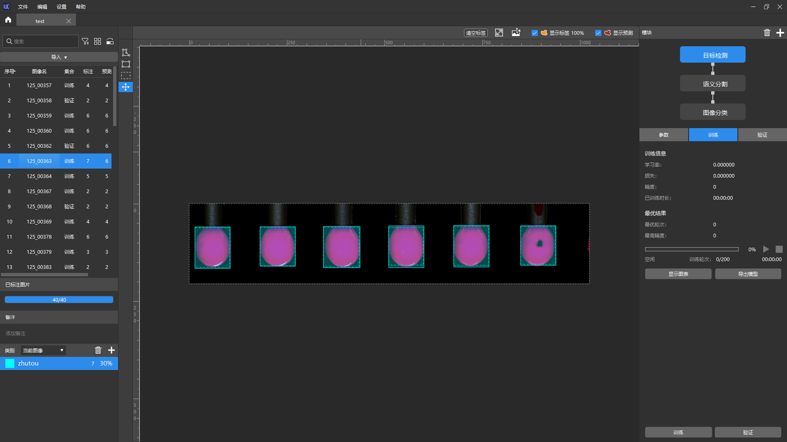Image resolution: width=787 pixels, height=442 pixels.
Task: Select image row 125_00383
Action: click(56, 267)
